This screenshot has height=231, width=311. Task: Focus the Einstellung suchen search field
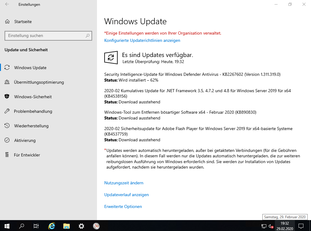[48, 35]
